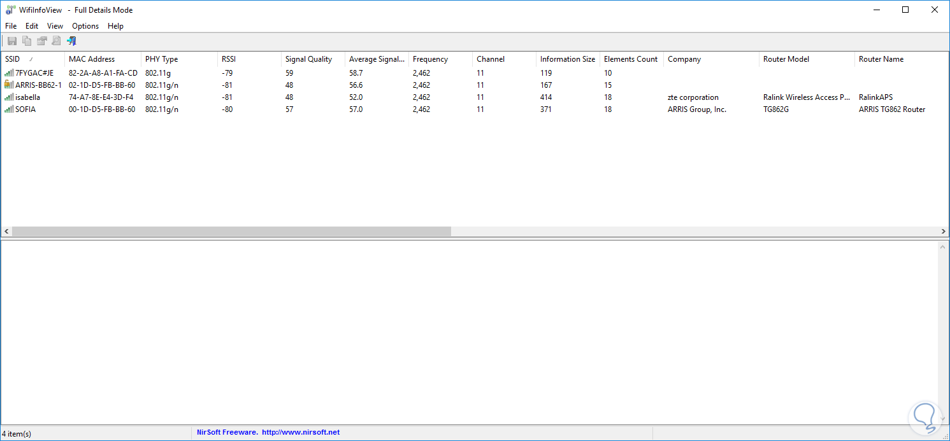Viewport: 950px width, 441px height.
Task: Click MAC address 02-1D-D5-FB-BB-60
Action: [102, 85]
